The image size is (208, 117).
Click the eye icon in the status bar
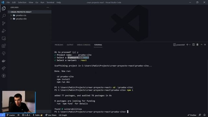click(19, 115)
